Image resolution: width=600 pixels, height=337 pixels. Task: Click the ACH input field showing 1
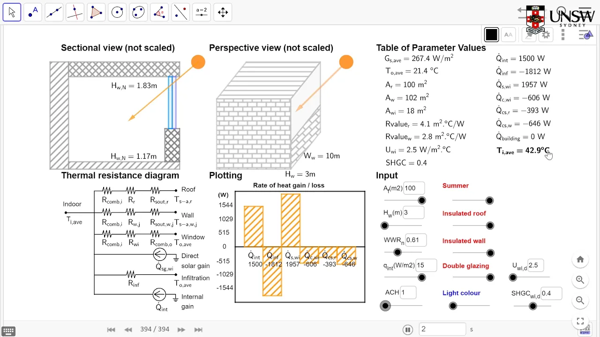click(409, 293)
